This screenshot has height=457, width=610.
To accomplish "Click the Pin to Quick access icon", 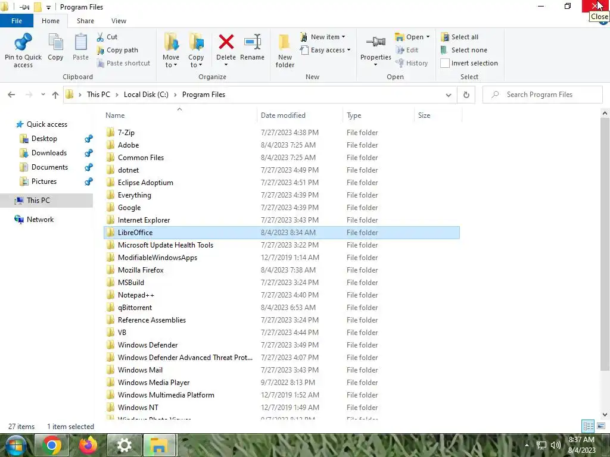I will 23,42.
